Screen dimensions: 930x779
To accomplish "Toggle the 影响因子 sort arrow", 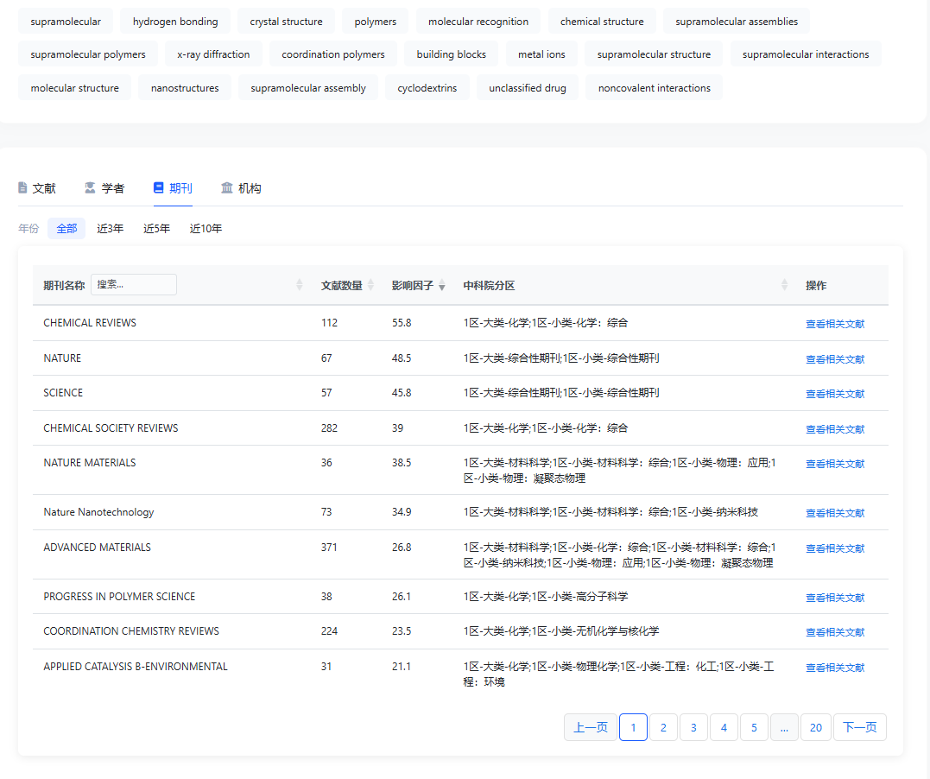I will (x=442, y=286).
